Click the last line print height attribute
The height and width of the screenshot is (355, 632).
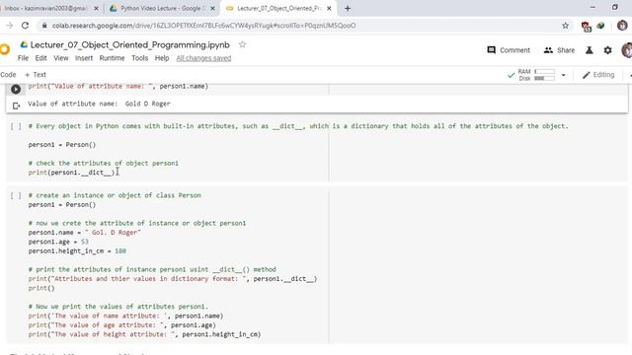145,334
